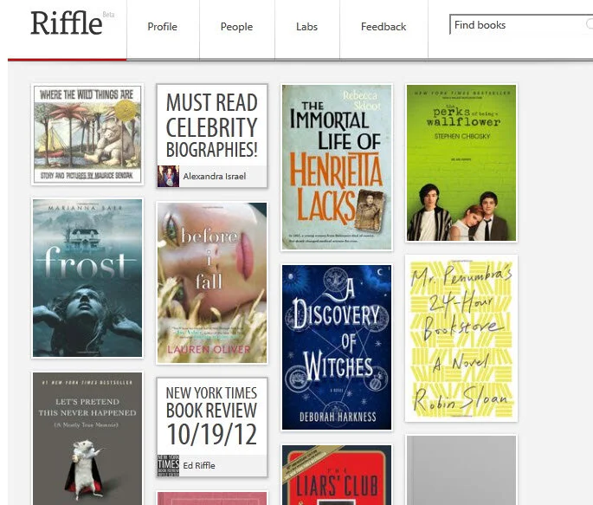Open The Liars' Club book cover

click(337, 476)
